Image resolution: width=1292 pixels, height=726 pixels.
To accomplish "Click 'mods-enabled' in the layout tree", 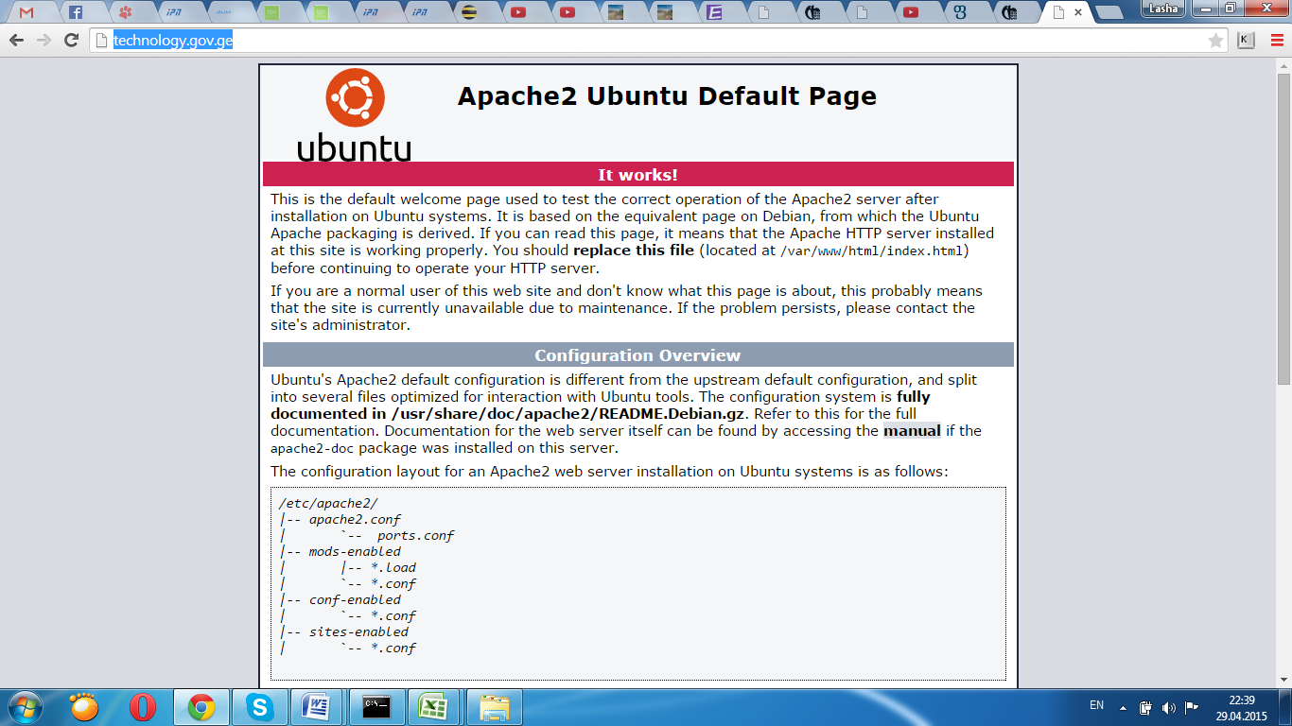I will 355,552.
